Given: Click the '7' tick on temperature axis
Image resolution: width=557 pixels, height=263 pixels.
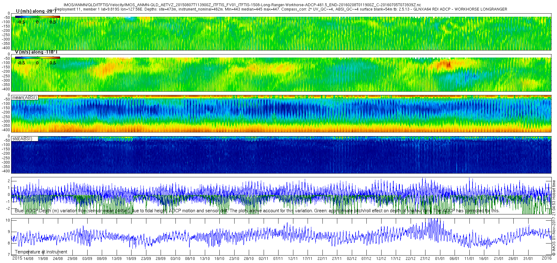Looking at the screenshot, I should 9,254.
